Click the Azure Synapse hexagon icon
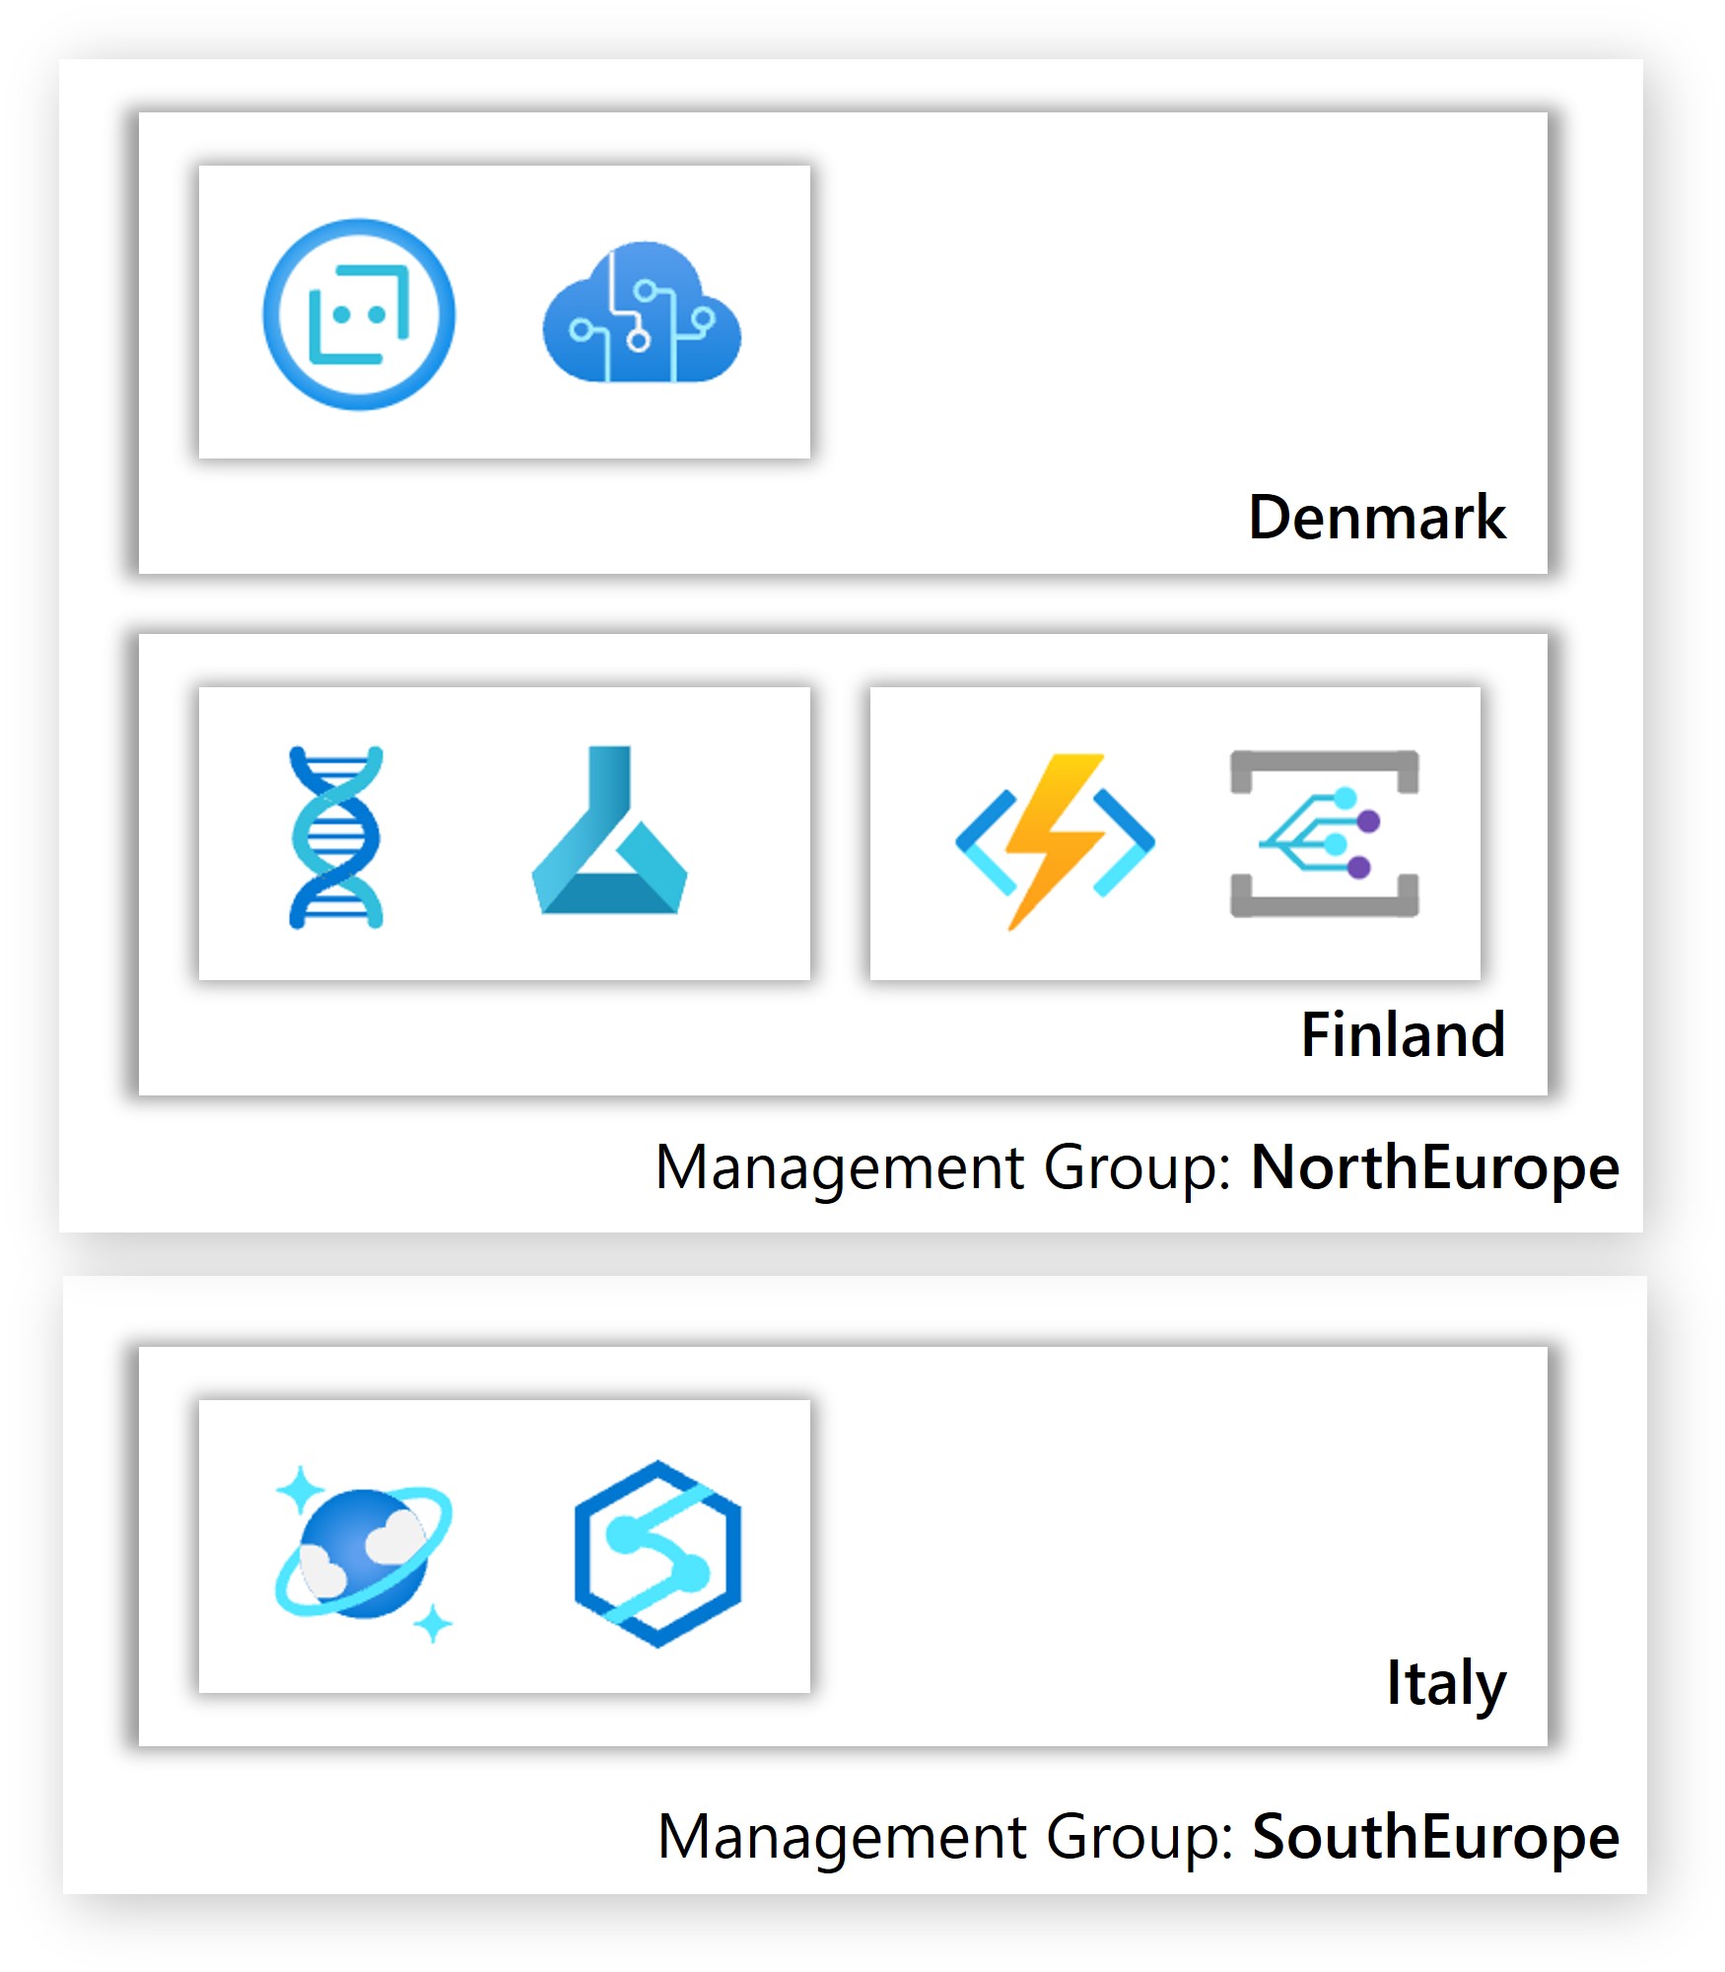1725x1972 pixels. coord(651,1548)
